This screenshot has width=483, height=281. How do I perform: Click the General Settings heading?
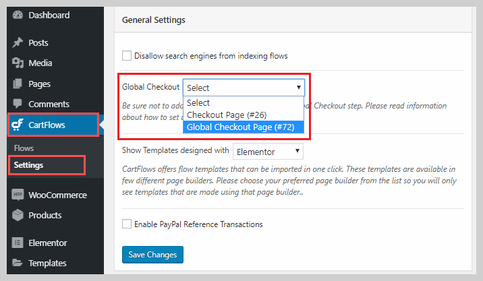tap(153, 20)
